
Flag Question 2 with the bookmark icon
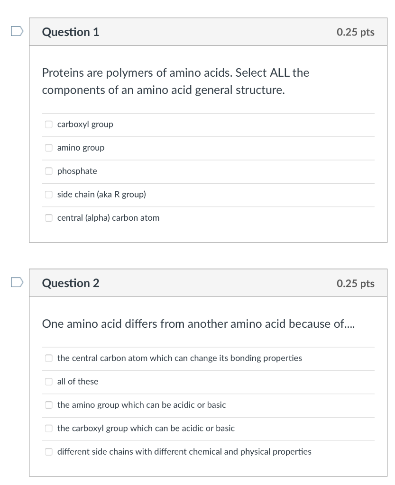(x=17, y=282)
